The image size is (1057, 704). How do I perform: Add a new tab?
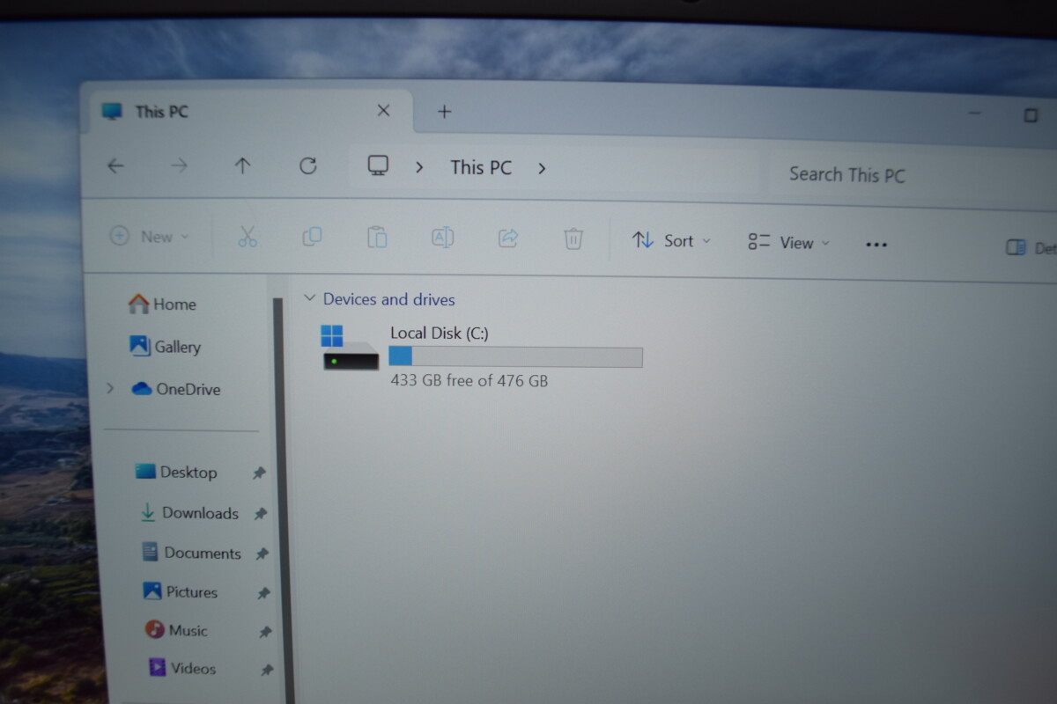pyautogui.click(x=445, y=112)
